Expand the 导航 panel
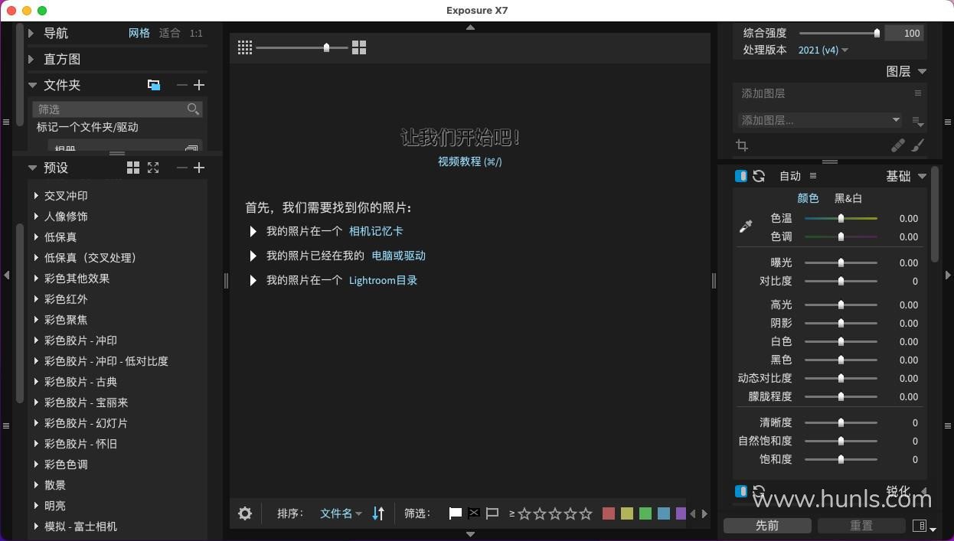The image size is (954, 541). [x=31, y=33]
